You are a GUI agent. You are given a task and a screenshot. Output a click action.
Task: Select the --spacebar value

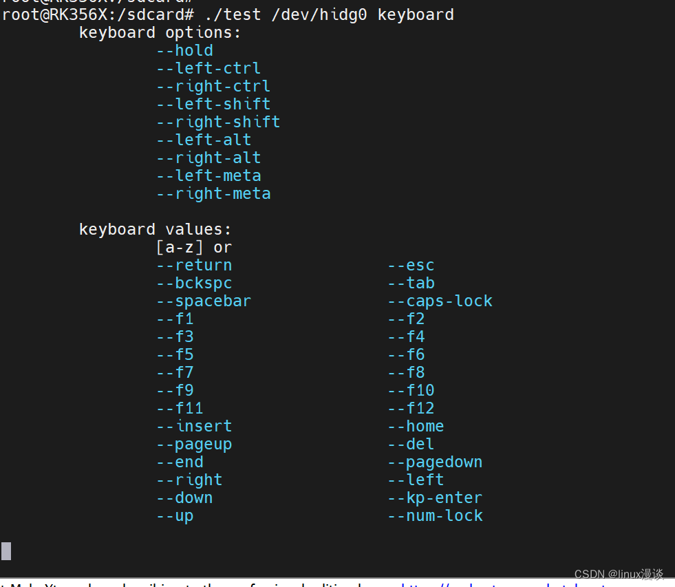coord(204,300)
